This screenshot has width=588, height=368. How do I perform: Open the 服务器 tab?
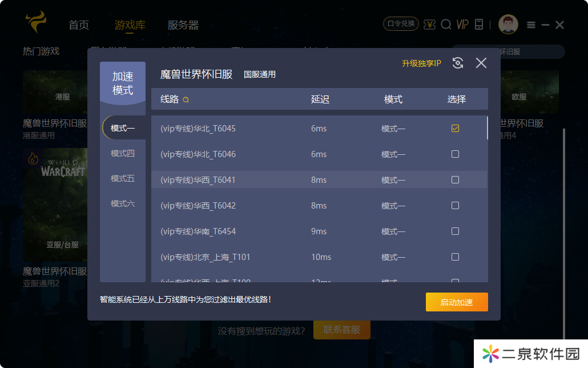point(183,25)
